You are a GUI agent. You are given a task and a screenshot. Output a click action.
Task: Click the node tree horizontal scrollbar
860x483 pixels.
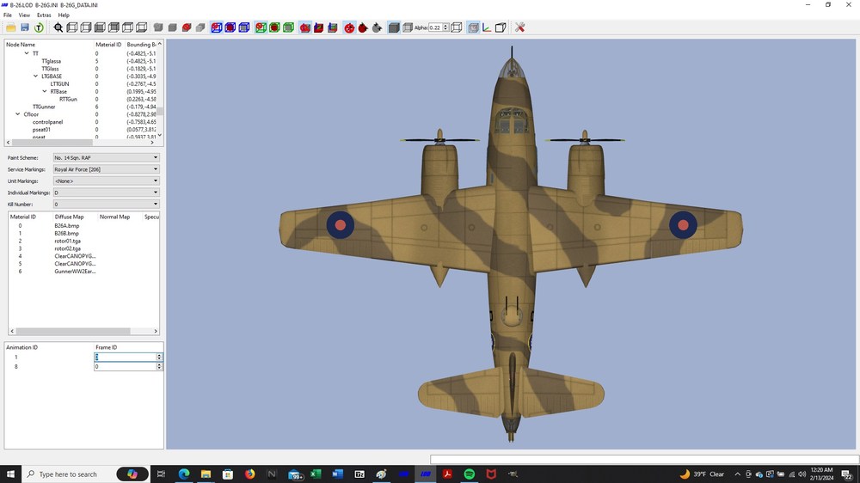coord(52,143)
